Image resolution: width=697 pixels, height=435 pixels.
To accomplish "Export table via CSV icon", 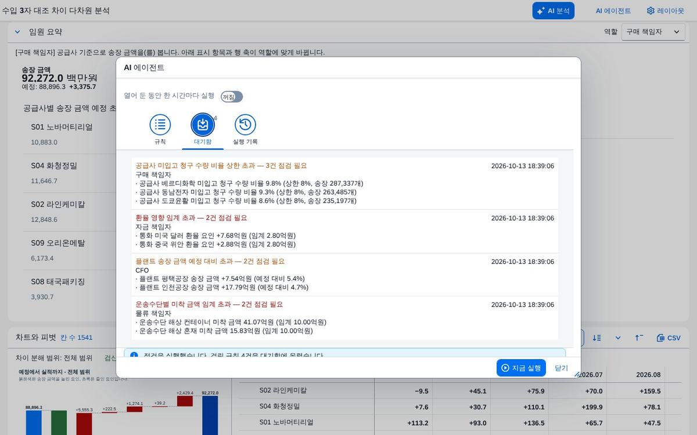I will (669, 338).
